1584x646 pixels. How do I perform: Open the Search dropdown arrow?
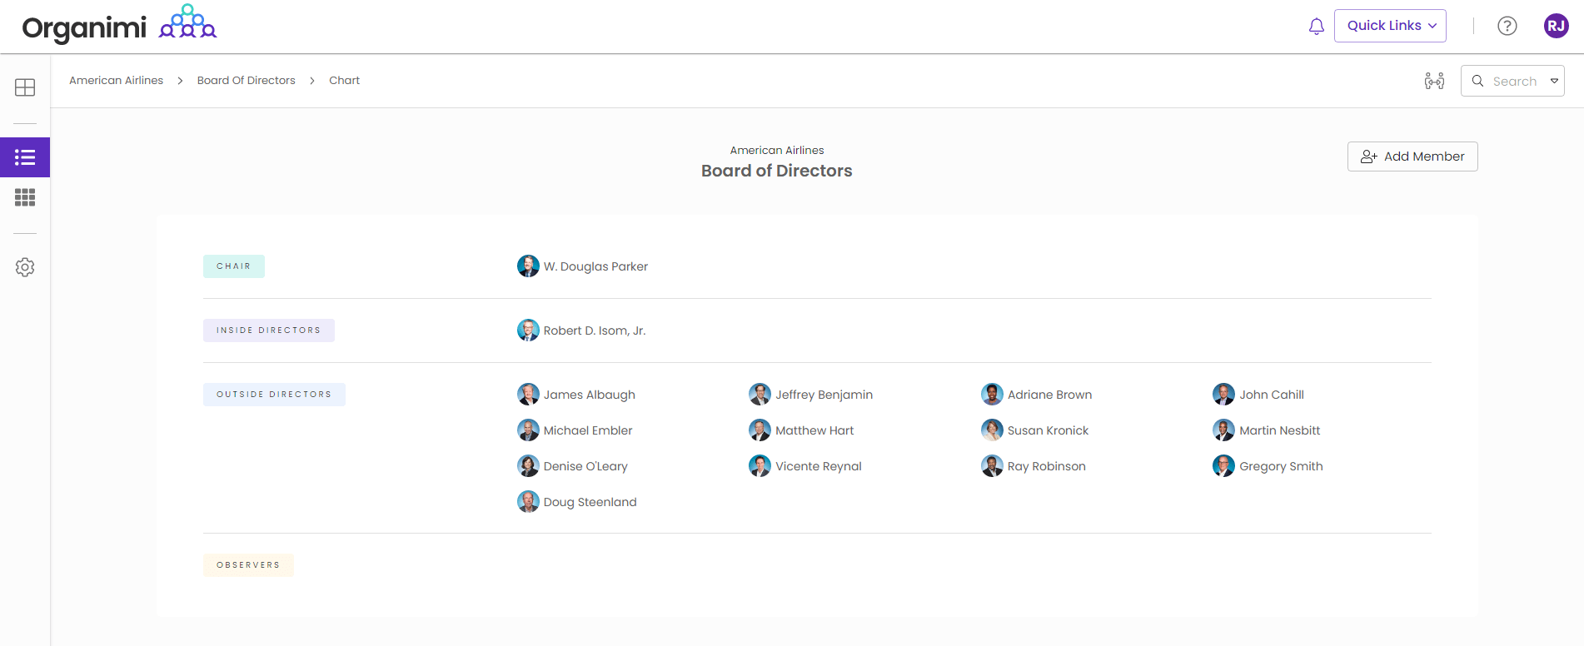(x=1554, y=81)
